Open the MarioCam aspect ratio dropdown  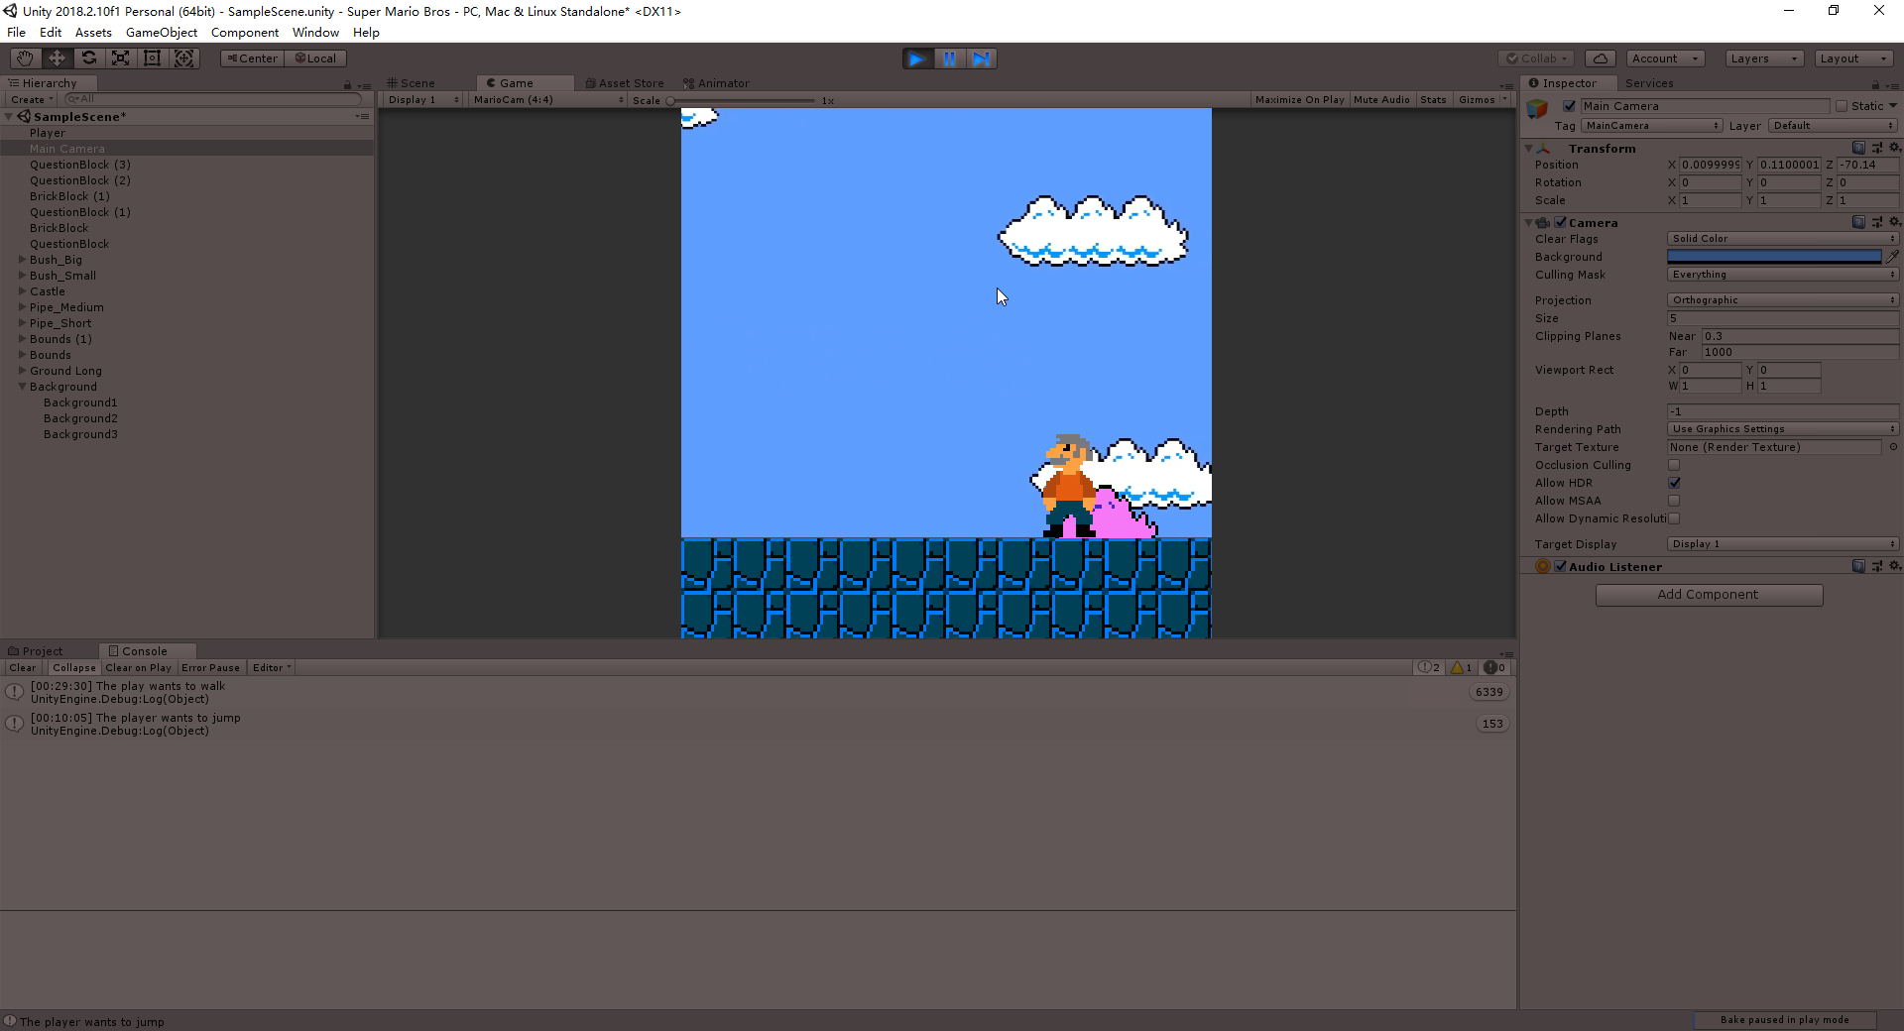click(548, 100)
